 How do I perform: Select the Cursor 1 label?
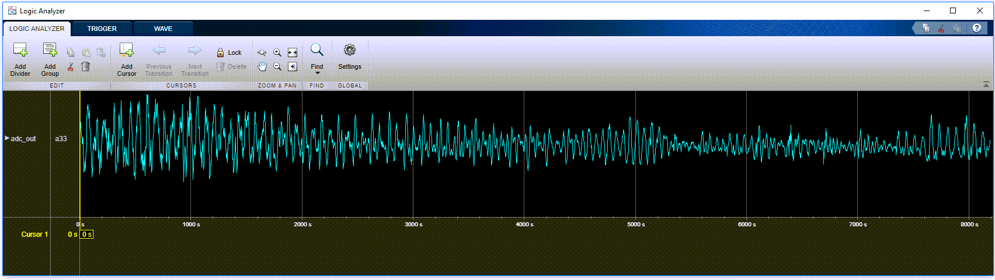point(34,235)
